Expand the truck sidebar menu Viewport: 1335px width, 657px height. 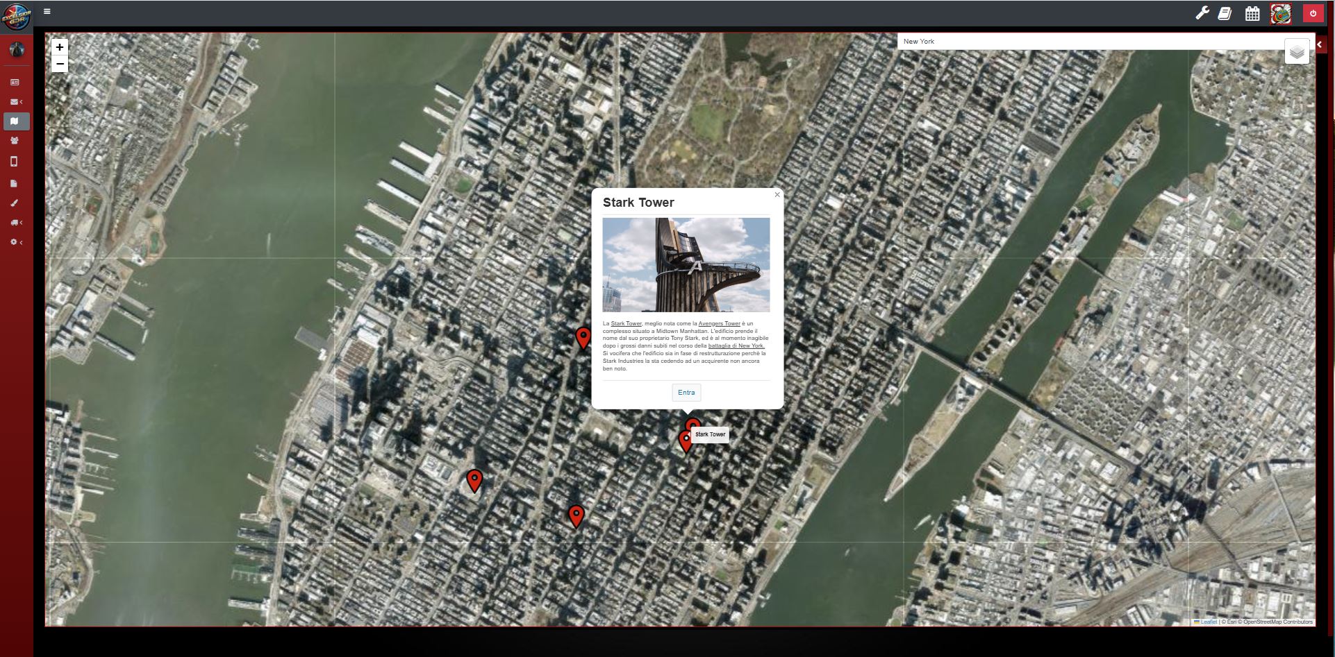click(16, 223)
